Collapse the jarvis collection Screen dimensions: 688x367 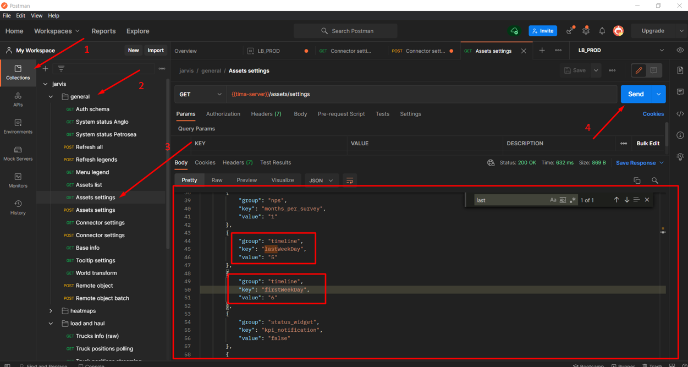[45, 84]
